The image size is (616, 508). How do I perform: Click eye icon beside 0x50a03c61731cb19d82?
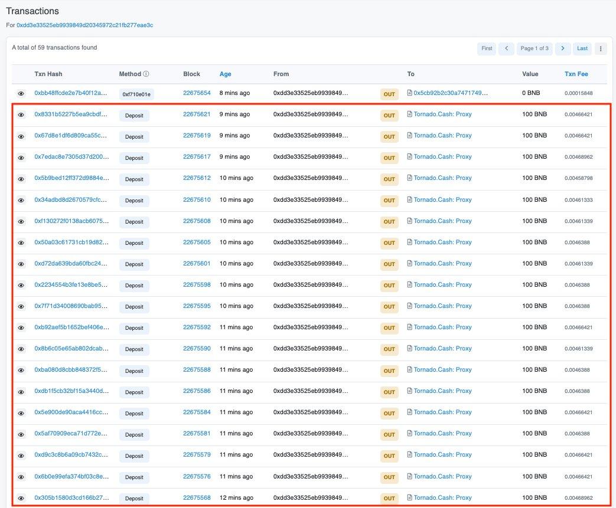point(21,242)
